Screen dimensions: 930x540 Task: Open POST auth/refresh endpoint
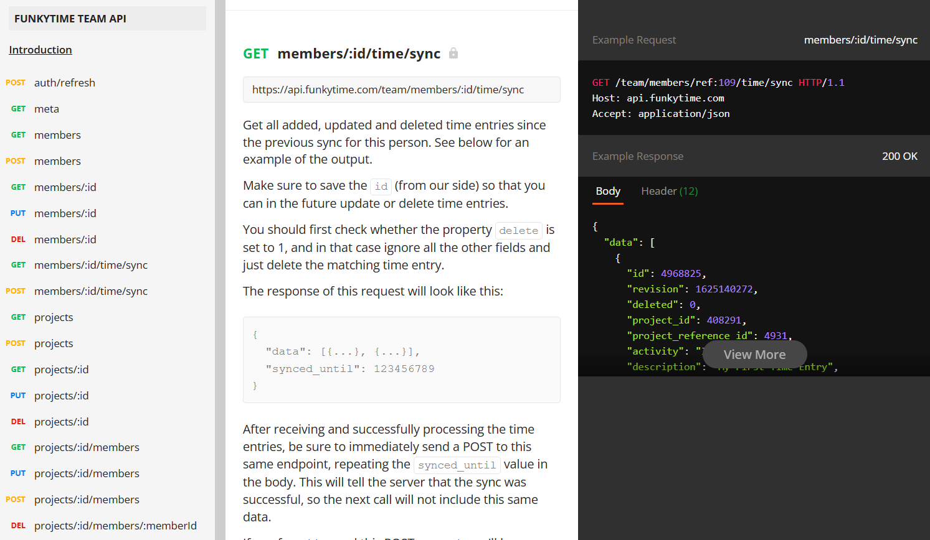click(50, 83)
